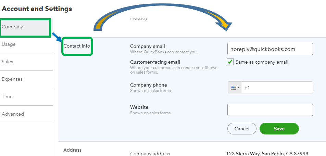The image size is (326, 156).
Task: Click the Contact info section label
Action: pyautogui.click(x=77, y=46)
